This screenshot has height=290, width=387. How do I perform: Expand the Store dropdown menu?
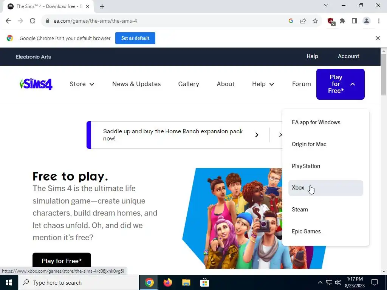pyautogui.click(x=82, y=84)
